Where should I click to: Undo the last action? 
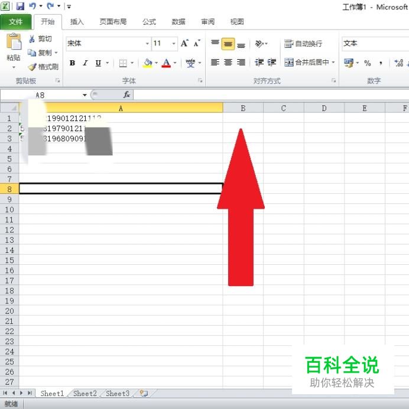click(x=33, y=6)
